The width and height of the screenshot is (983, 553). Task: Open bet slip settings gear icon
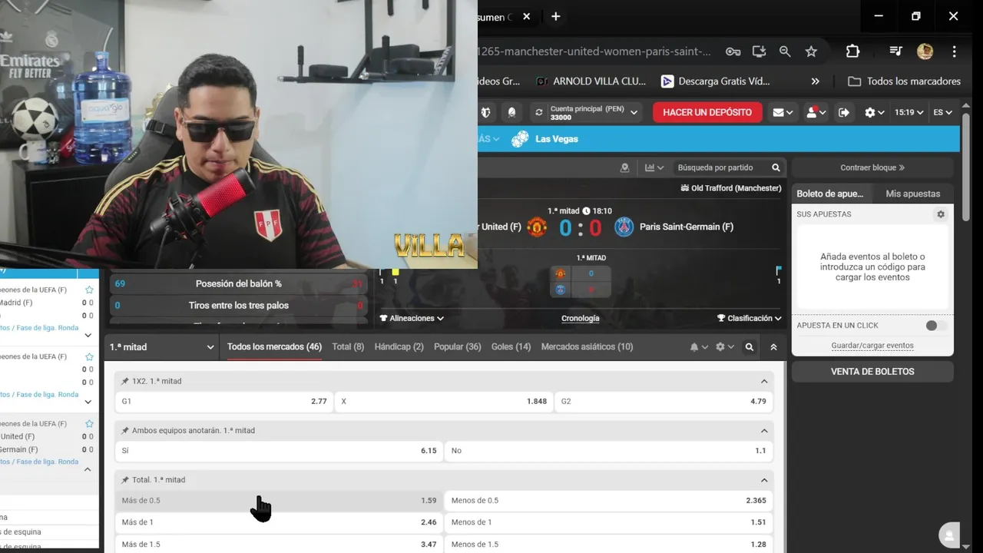(x=941, y=214)
